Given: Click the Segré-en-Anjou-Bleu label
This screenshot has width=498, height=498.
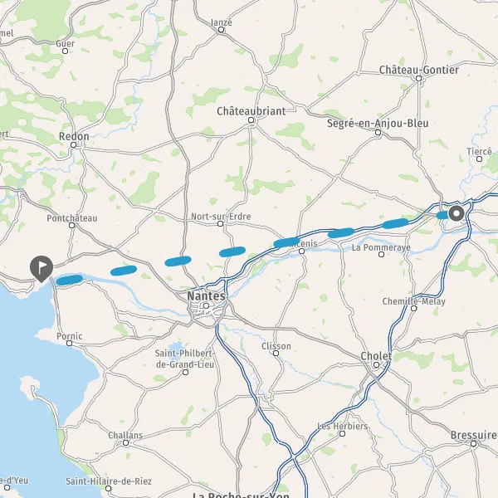Looking at the screenshot, I should (x=378, y=123).
